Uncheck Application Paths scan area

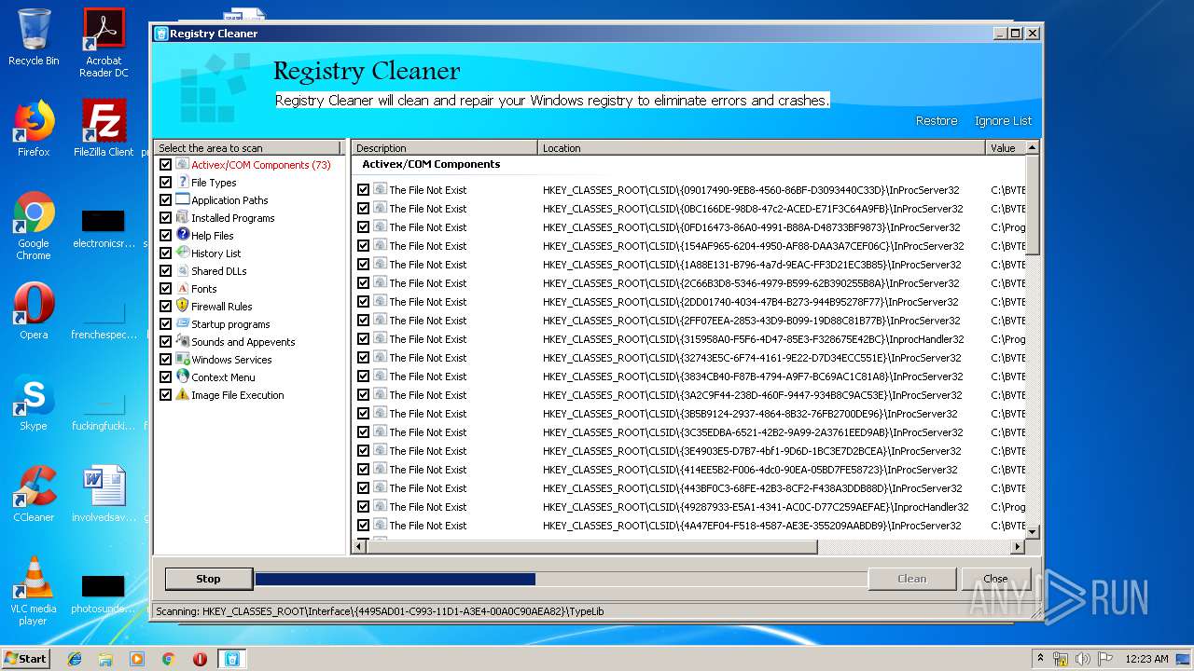(x=165, y=200)
